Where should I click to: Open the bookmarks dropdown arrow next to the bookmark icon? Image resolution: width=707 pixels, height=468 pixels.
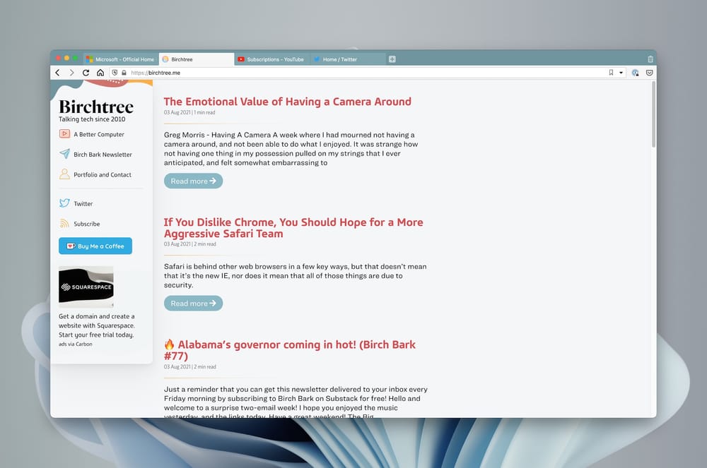pos(620,72)
